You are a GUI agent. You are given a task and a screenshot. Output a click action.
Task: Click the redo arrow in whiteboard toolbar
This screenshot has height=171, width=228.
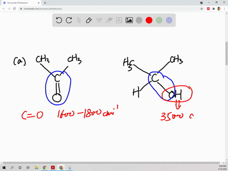click(x=69, y=20)
